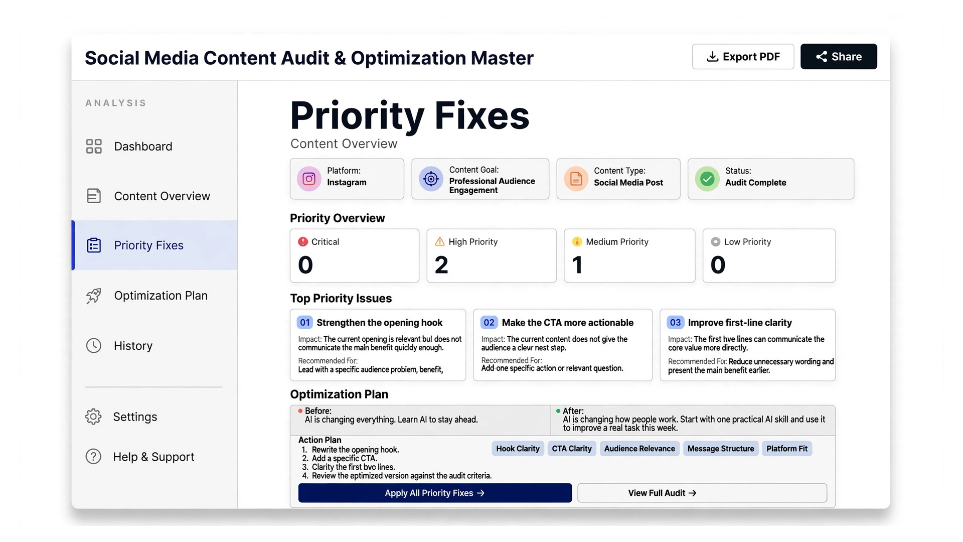This screenshot has width=963, height=542.
Task: Click the Priority Fixes checklist icon
Action: 94,245
